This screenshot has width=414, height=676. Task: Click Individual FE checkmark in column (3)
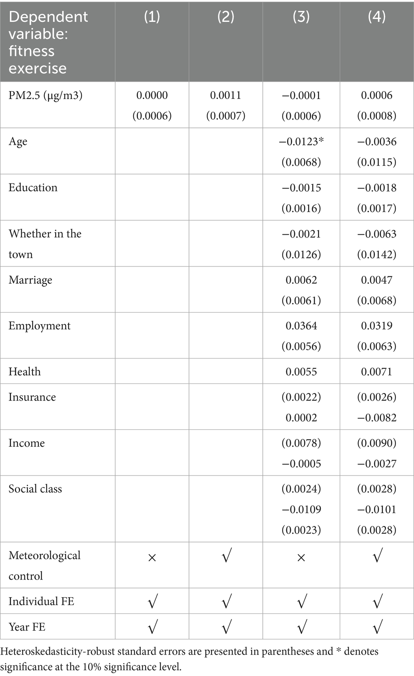pyautogui.click(x=301, y=602)
